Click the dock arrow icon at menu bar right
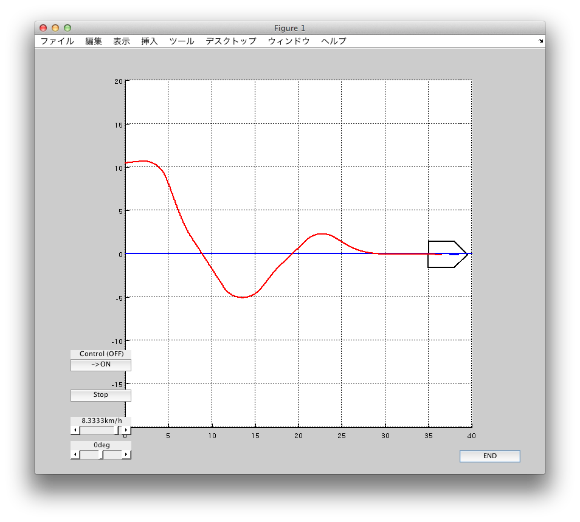This screenshot has height=522, width=580. (540, 41)
